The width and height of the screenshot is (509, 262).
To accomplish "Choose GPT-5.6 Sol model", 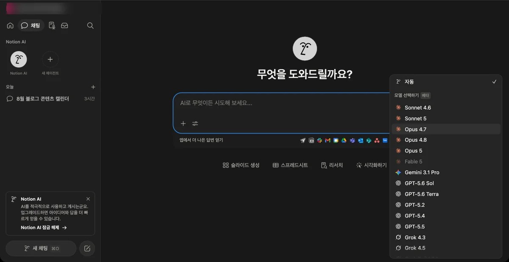I will click(446, 183).
